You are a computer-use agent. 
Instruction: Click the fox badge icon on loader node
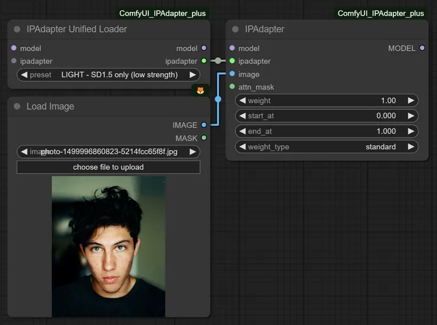200,90
